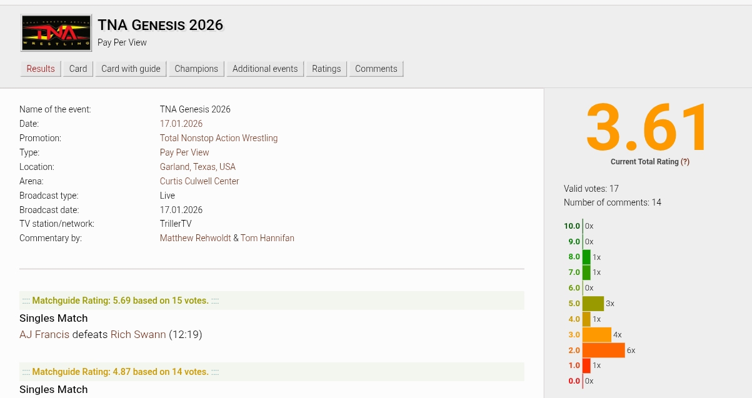Click the 5.0 rating bar showing 3x

pyautogui.click(x=593, y=304)
